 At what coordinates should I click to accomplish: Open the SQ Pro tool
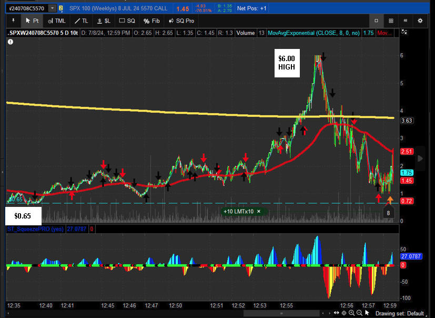(x=181, y=21)
